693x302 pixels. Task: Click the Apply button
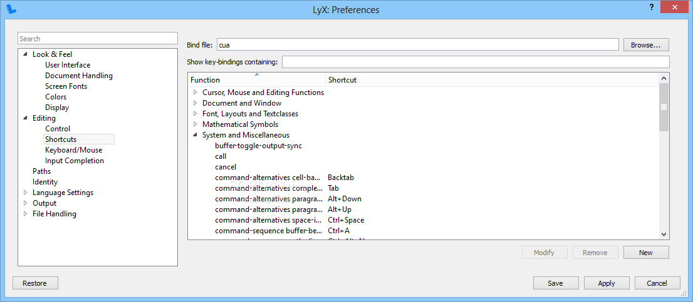[607, 283]
